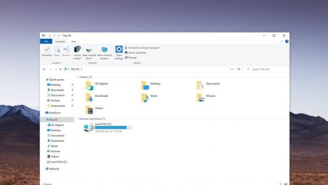Click the Help question mark icon
Viewport: 328px width, 185px height.
(287, 41)
